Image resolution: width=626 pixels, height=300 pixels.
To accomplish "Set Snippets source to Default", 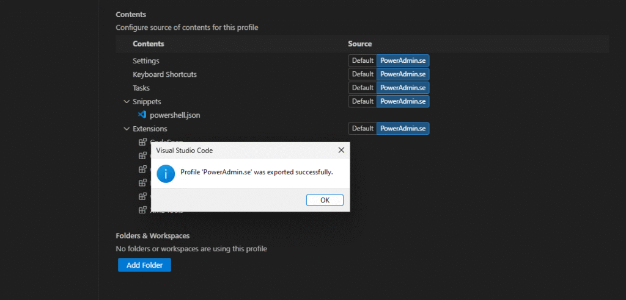I will (363, 101).
